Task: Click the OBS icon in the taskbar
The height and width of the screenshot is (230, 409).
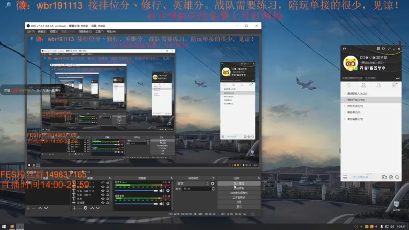Action: click(20, 226)
